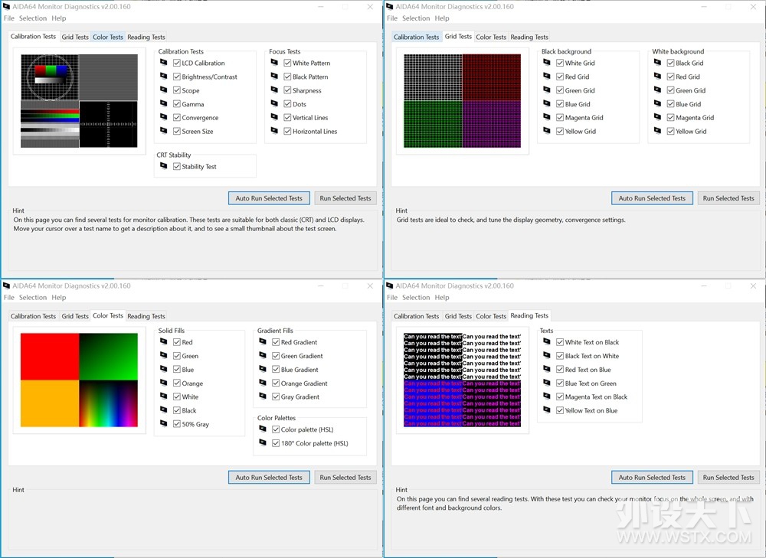
Task: Toggle the Black Pattern checkbox
Action: 288,77
